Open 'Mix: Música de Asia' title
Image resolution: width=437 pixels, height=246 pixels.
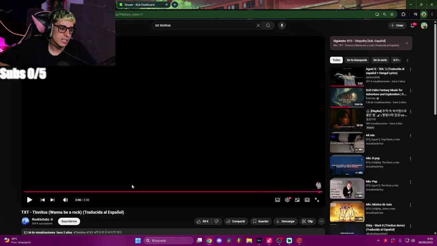pyautogui.click(x=379, y=204)
